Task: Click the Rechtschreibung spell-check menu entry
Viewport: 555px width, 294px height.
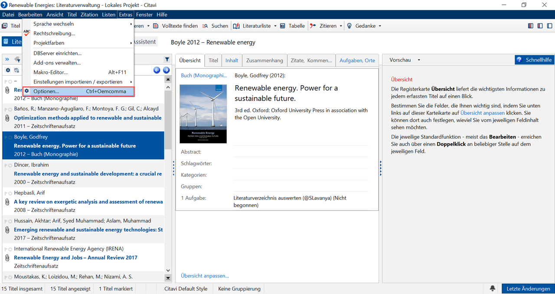Action: (54, 33)
